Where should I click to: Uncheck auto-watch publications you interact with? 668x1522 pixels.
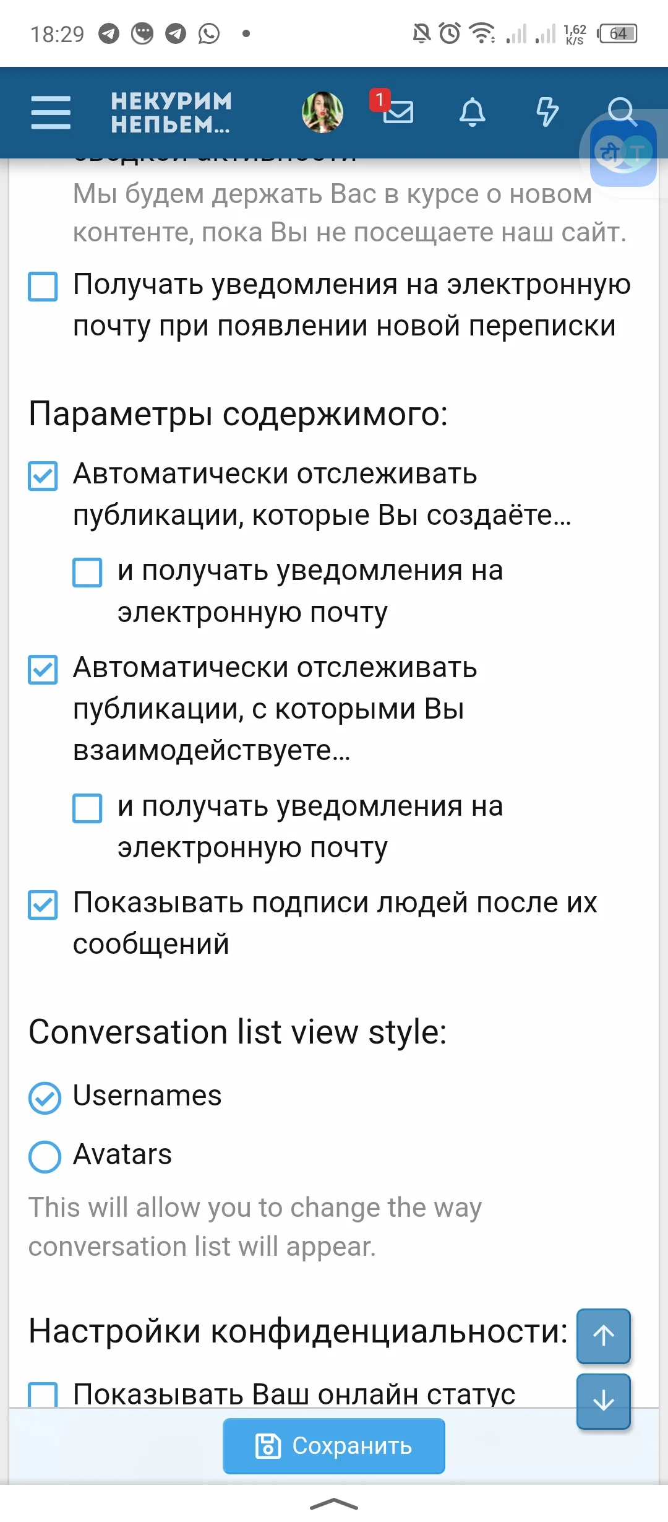point(43,670)
